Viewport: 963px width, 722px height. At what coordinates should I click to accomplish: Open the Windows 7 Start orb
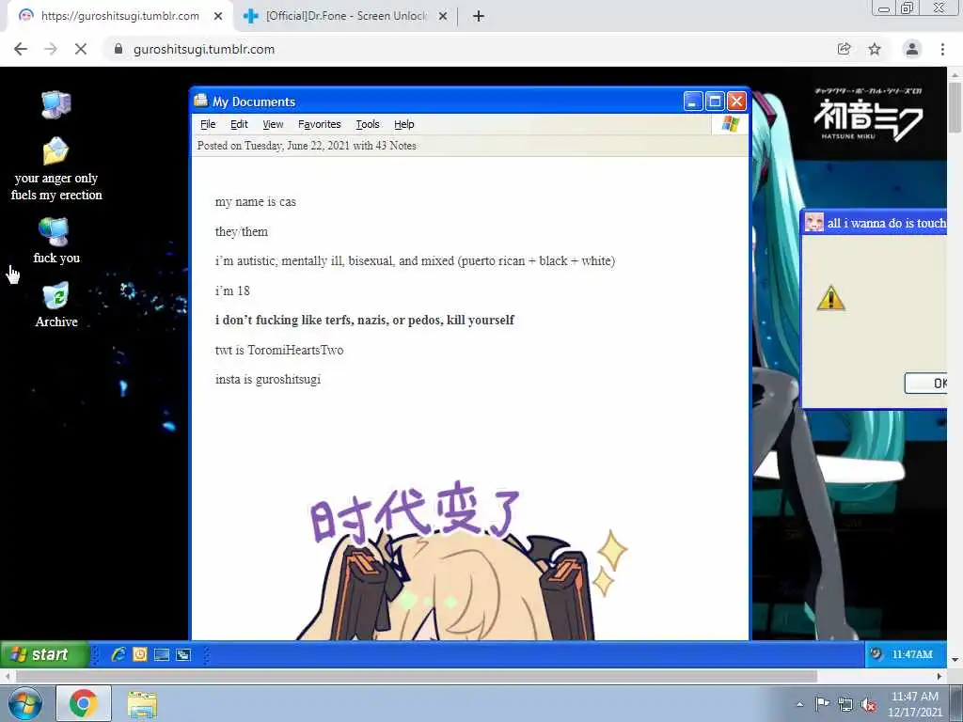[x=25, y=703]
